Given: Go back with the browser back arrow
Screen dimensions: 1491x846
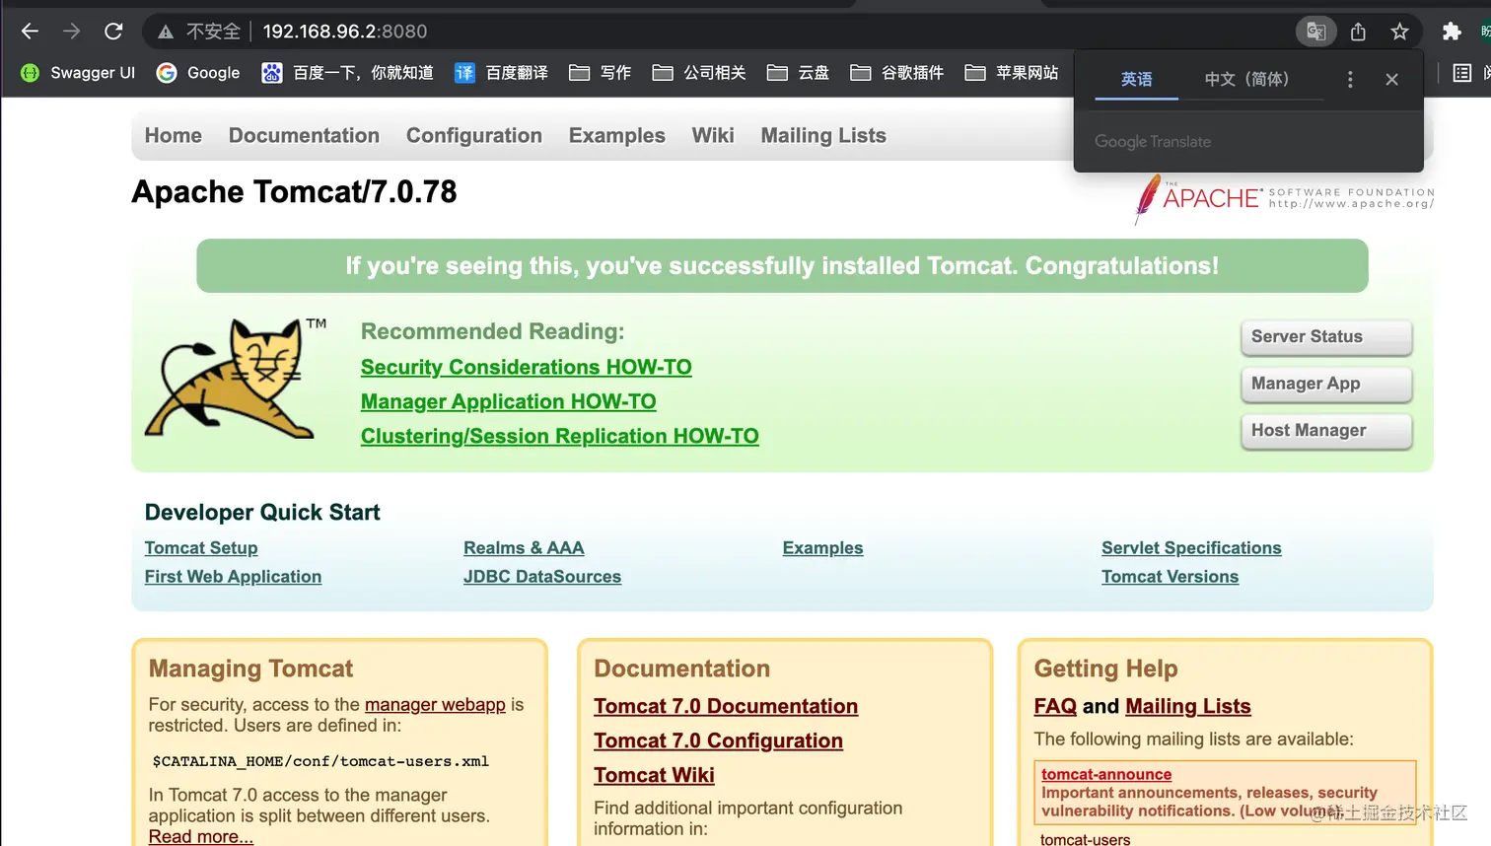Looking at the screenshot, I should [30, 32].
